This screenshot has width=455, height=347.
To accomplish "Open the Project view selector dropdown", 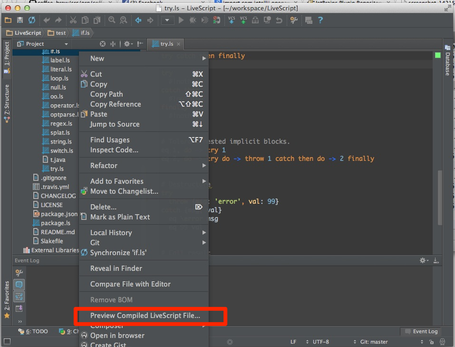I will click(x=66, y=44).
